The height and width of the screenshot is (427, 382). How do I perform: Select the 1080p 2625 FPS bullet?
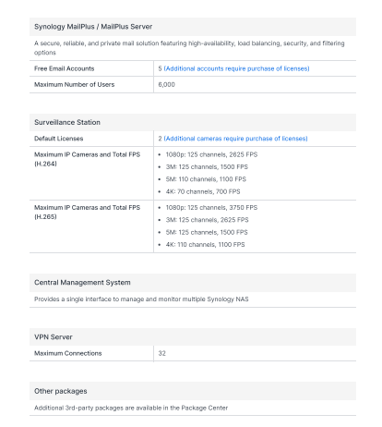211,154
